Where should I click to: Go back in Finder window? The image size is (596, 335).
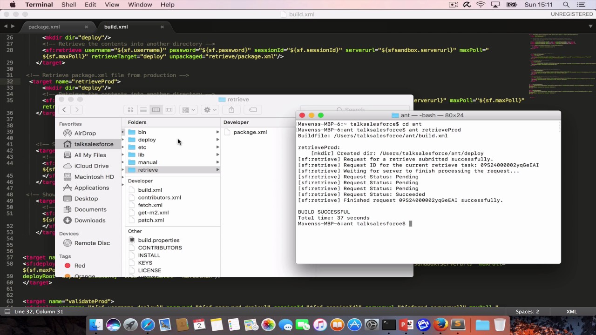pos(64,110)
